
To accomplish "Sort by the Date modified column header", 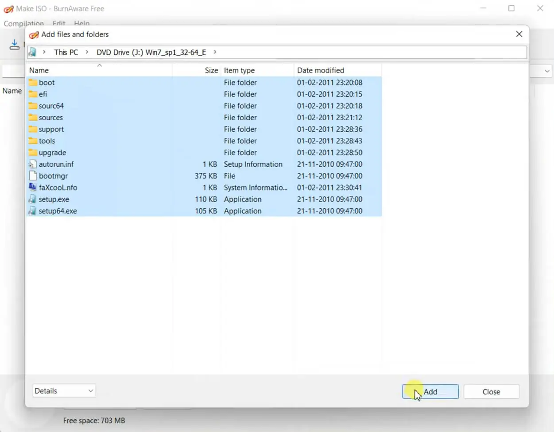I will [x=337, y=70].
